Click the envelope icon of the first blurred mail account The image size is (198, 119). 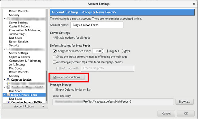coord(8,19)
